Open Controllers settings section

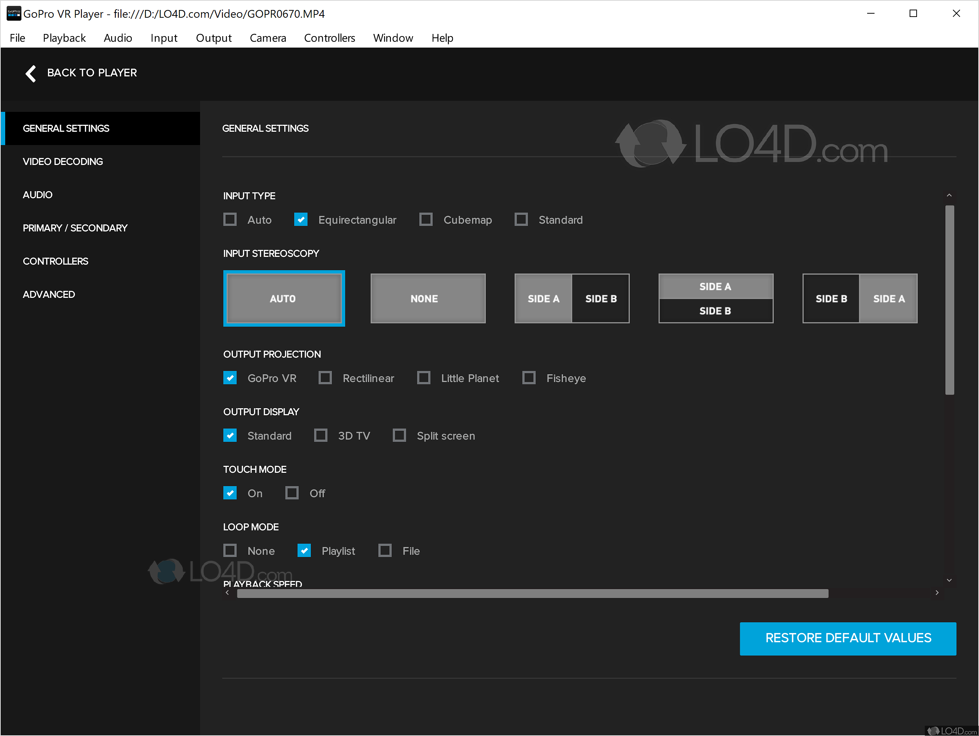[x=56, y=261]
